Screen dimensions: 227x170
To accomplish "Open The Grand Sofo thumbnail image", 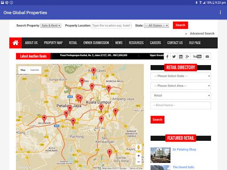I will pos(160,168).
